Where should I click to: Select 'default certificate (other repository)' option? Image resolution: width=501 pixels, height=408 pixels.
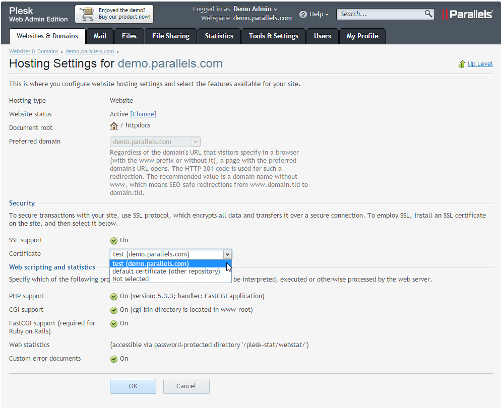(x=166, y=271)
